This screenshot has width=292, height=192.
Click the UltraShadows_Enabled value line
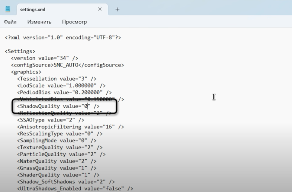pos(75,188)
